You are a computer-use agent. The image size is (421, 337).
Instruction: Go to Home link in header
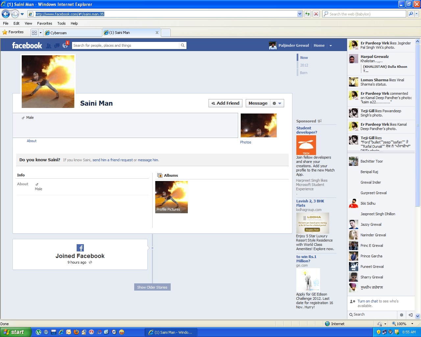point(319,45)
